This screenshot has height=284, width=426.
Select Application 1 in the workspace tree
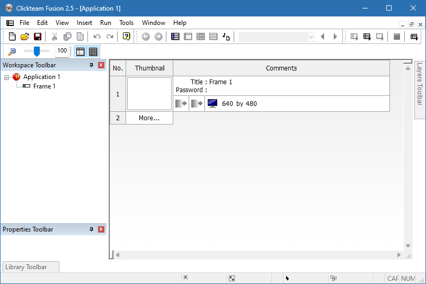[x=41, y=77]
